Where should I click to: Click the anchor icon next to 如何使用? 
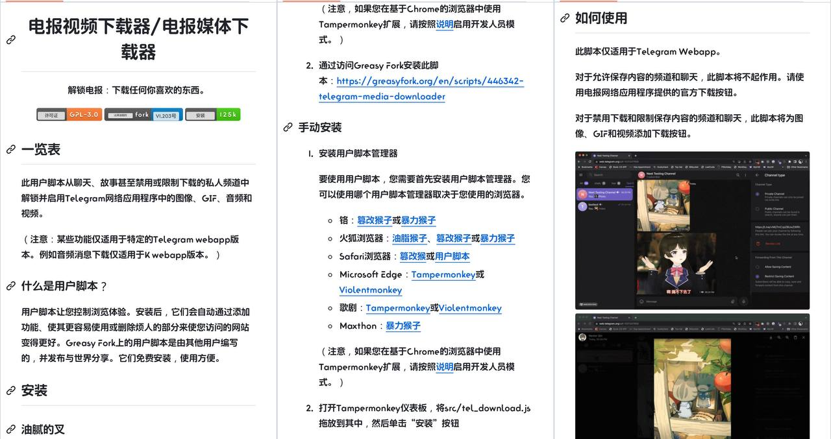click(565, 18)
